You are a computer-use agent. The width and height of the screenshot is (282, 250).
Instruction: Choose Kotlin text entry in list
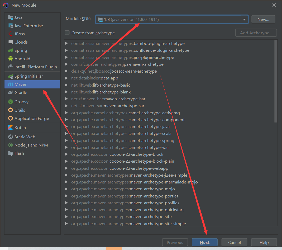(20, 128)
